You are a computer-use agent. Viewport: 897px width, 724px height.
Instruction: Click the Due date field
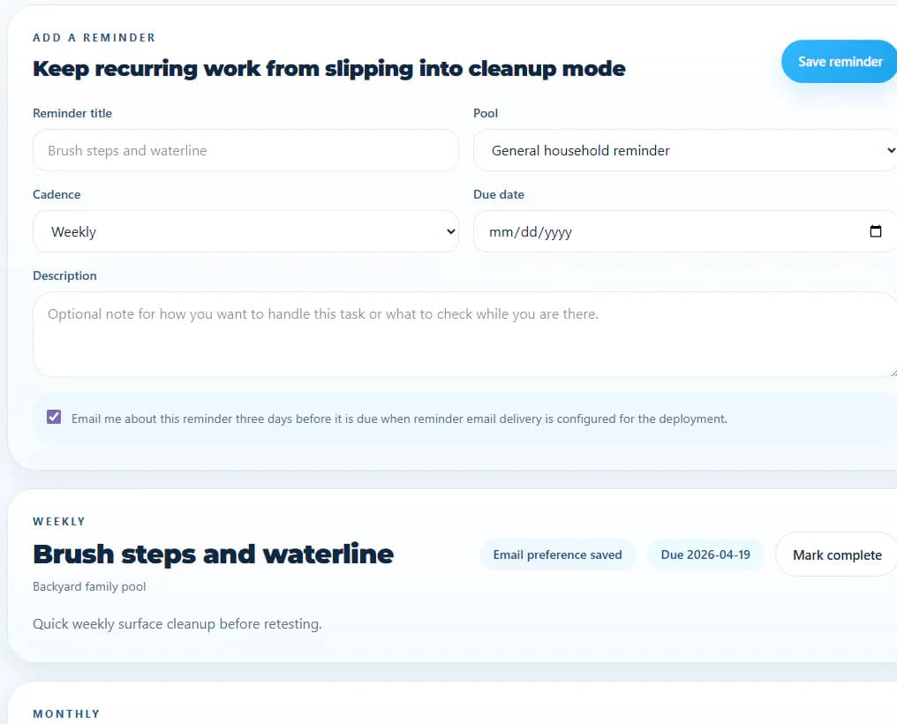pos(685,231)
